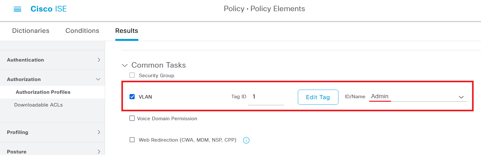
Task: Expand the Posture sidebar section
Action: [x=99, y=151]
